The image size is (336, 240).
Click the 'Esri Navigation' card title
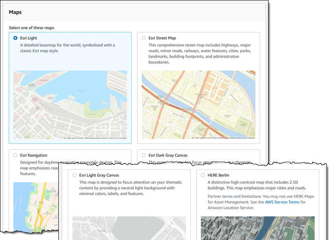click(34, 155)
